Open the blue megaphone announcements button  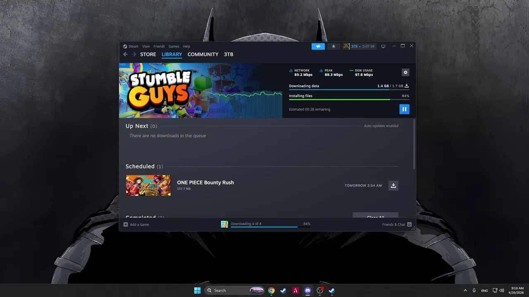coord(318,47)
